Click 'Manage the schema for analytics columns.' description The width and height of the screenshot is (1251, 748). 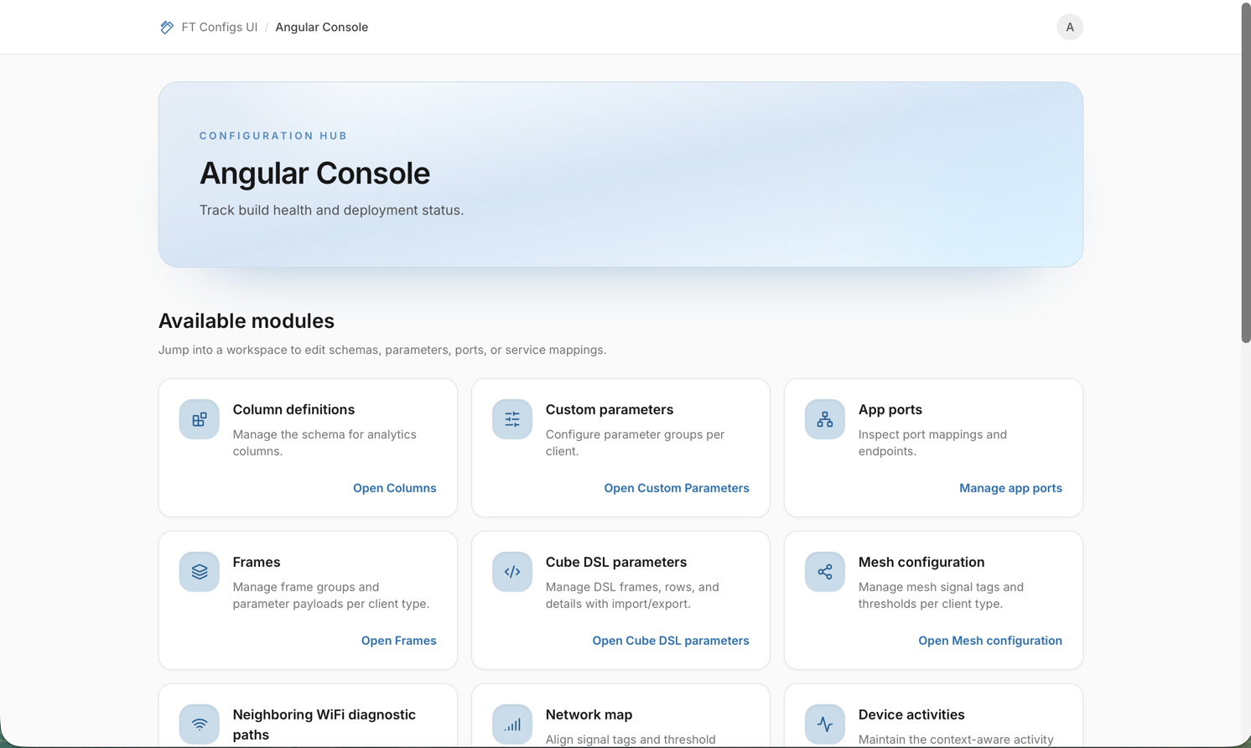(324, 443)
